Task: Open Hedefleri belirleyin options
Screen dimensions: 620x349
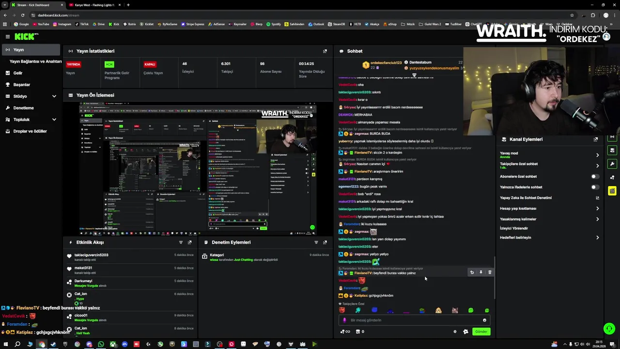Action: (597, 238)
